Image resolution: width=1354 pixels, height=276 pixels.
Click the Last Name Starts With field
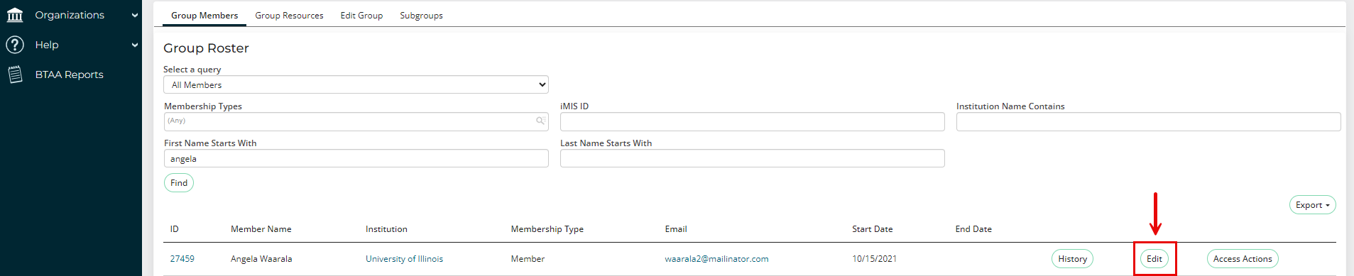tap(752, 158)
